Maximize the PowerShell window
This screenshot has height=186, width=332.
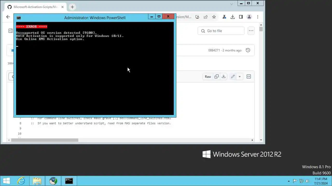point(159,17)
